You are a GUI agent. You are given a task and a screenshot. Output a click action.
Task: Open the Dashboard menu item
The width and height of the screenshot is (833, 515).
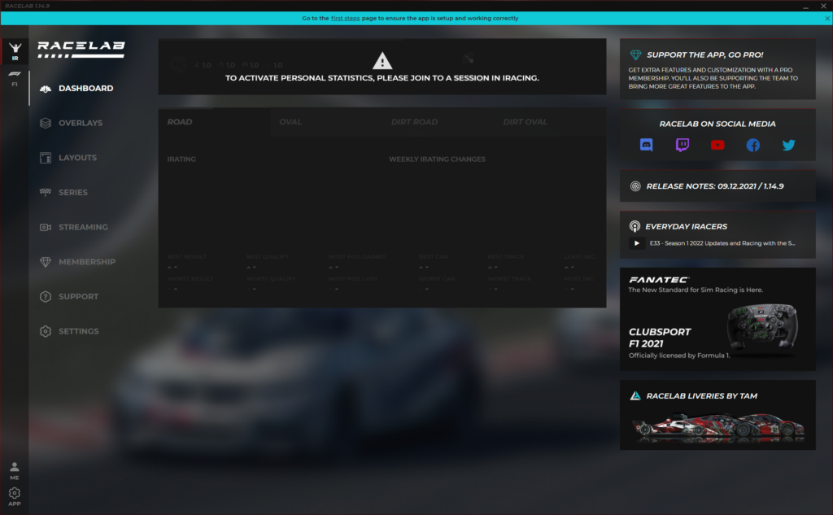pos(86,89)
